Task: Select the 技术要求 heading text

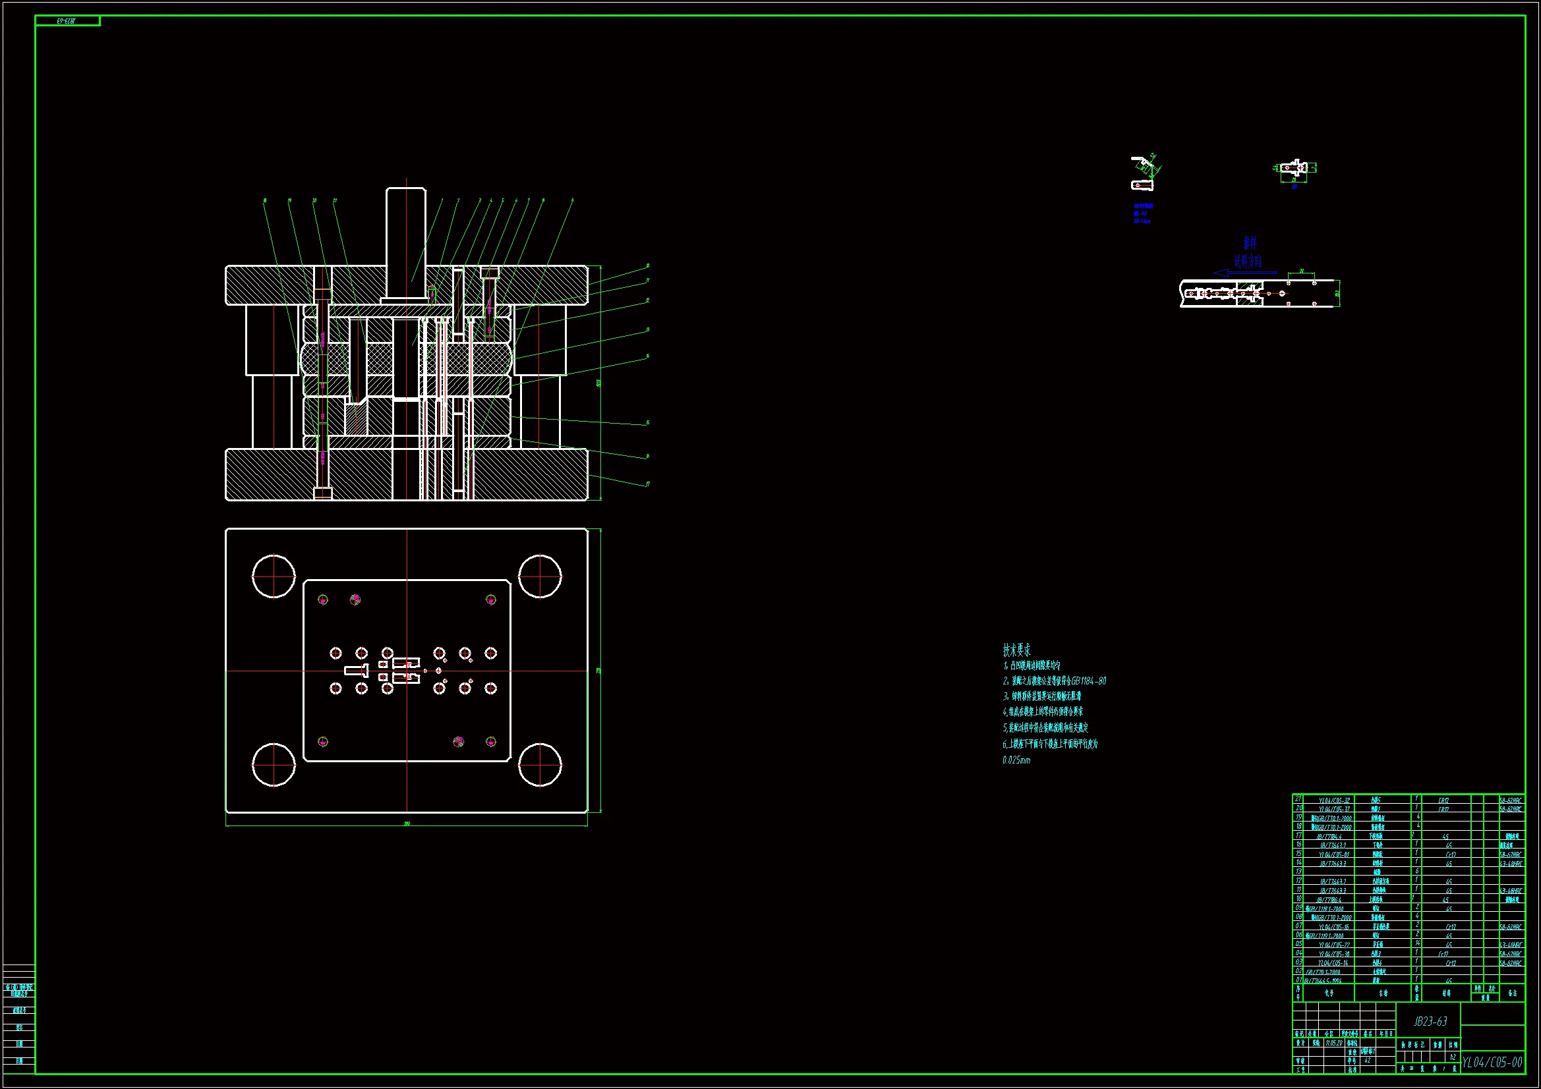Action: [x=1016, y=650]
